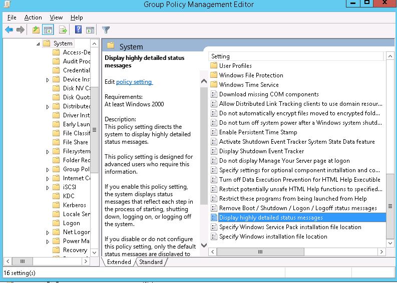
Task: Go up one level using folder icon
Action: pyautogui.click(x=36, y=30)
